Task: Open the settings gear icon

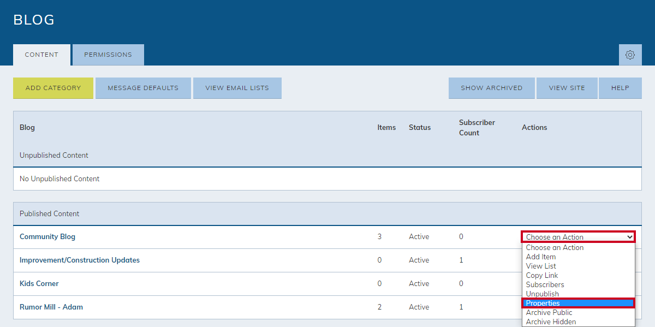Action: [x=630, y=55]
